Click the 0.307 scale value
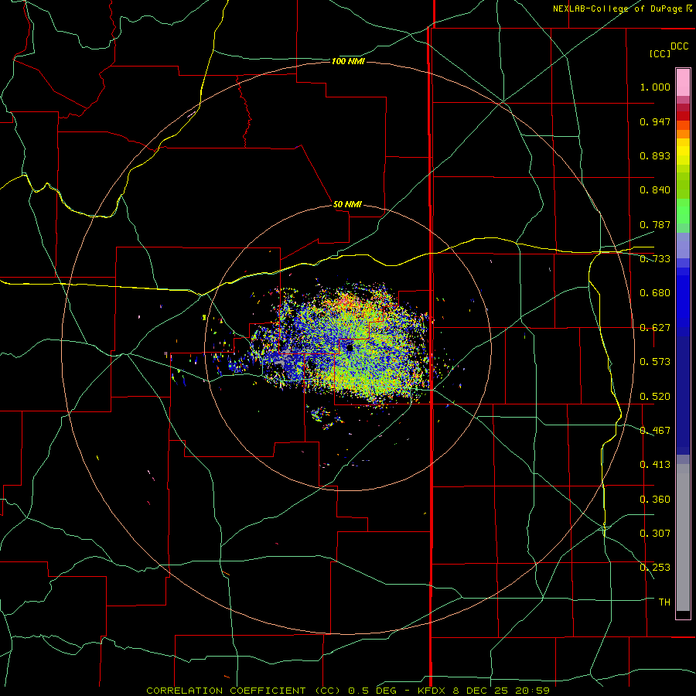 tap(655, 534)
